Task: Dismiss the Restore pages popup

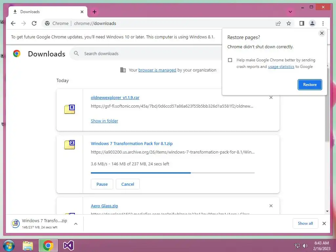Action: pyautogui.click(x=322, y=33)
